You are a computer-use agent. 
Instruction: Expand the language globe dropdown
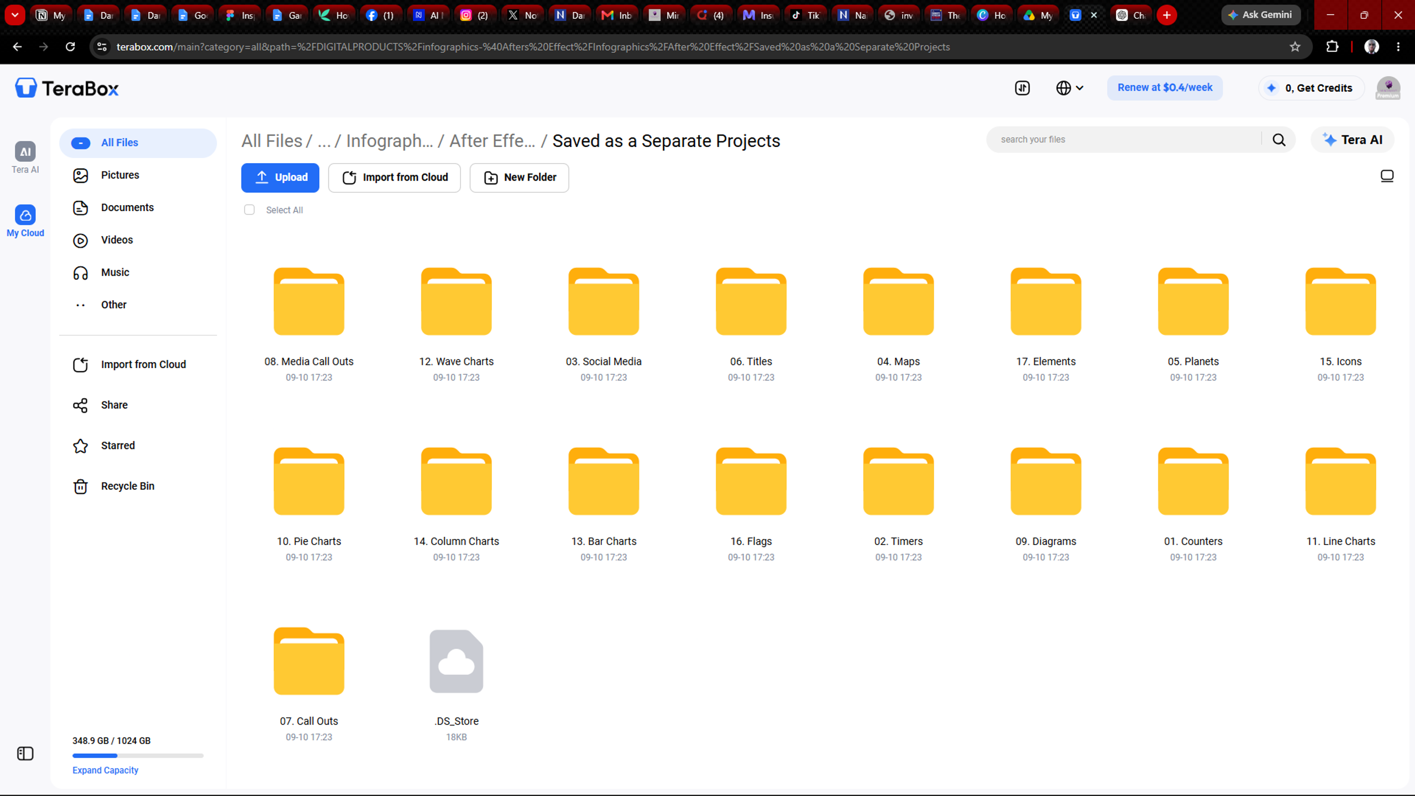pos(1070,88)
